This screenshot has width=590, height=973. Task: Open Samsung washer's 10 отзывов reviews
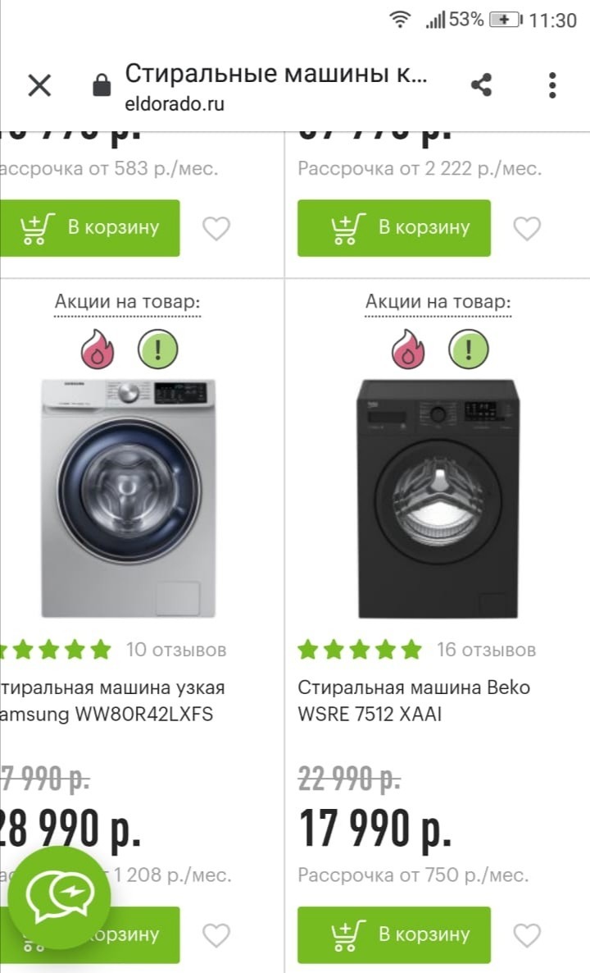[x=176, y=651]
